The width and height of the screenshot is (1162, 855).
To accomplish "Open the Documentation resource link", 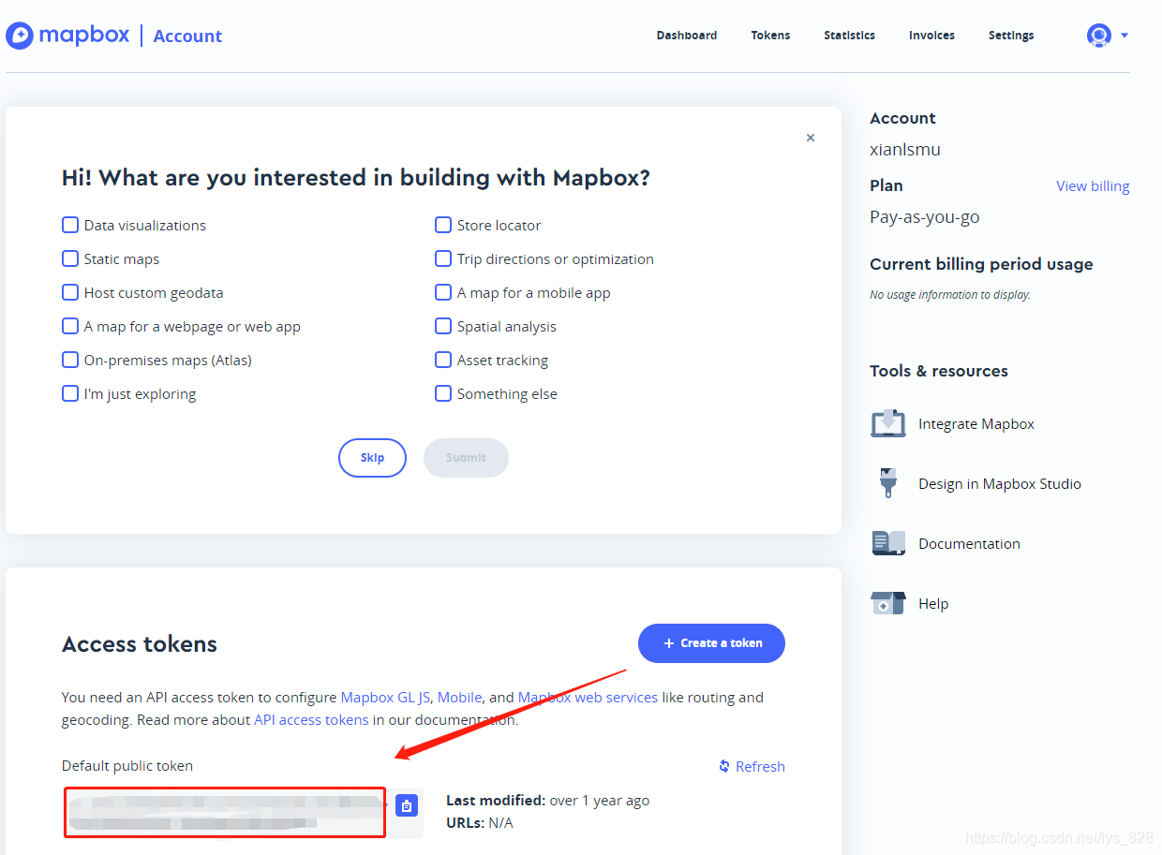I will tap(969, 543).
